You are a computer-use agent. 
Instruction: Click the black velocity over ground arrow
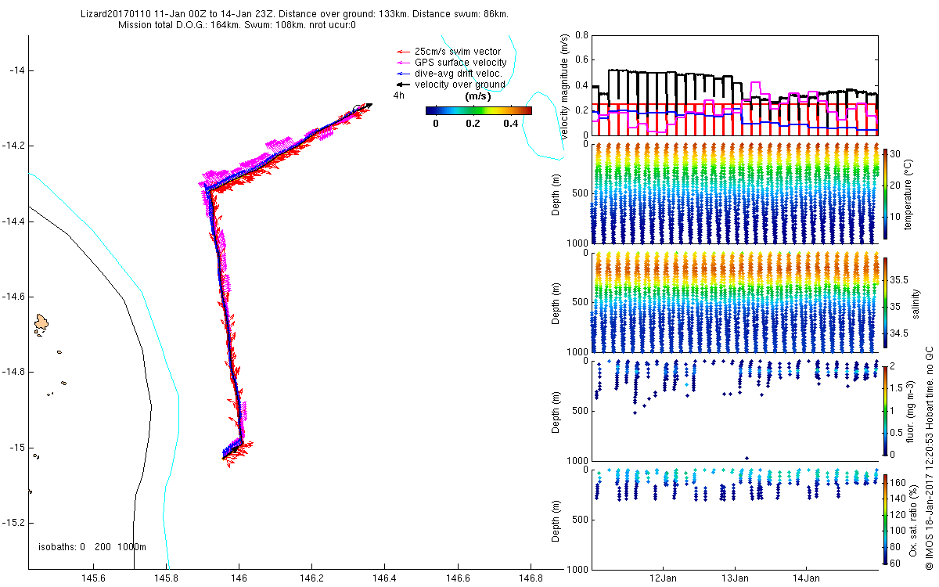coord(405,85)
